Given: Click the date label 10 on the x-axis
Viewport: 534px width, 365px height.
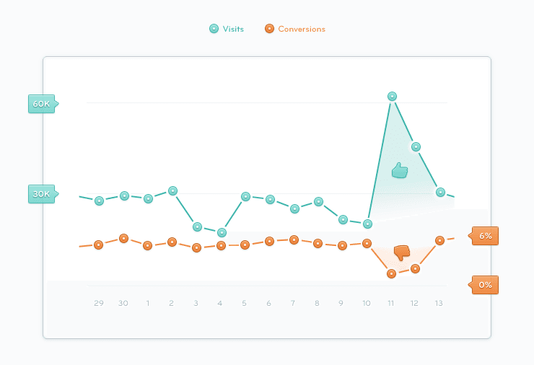Looking at the screenshot, I should 367,303.
